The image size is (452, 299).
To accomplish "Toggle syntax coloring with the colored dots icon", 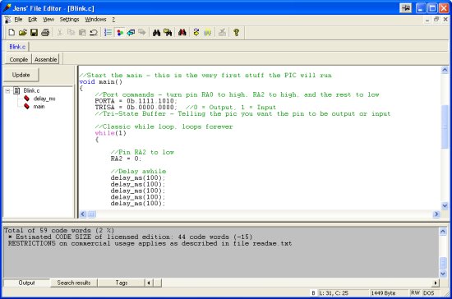I will (119, 32).
